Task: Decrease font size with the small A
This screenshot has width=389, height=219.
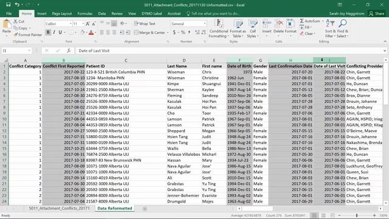Action: 94,24
